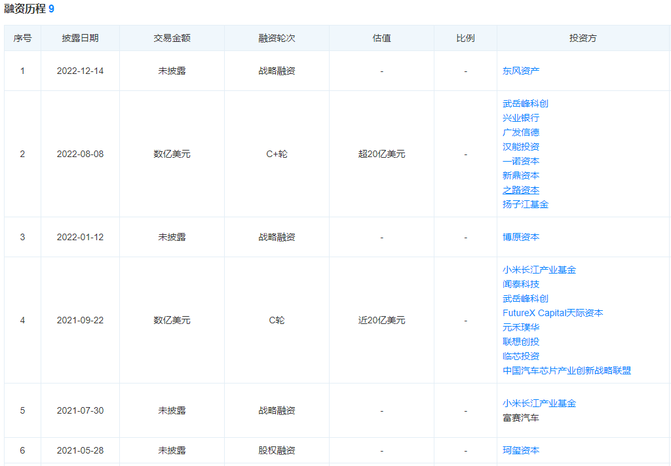Screen dimensions: 671x466
Task: Click the 估值 column header
Action: (382, 38)
